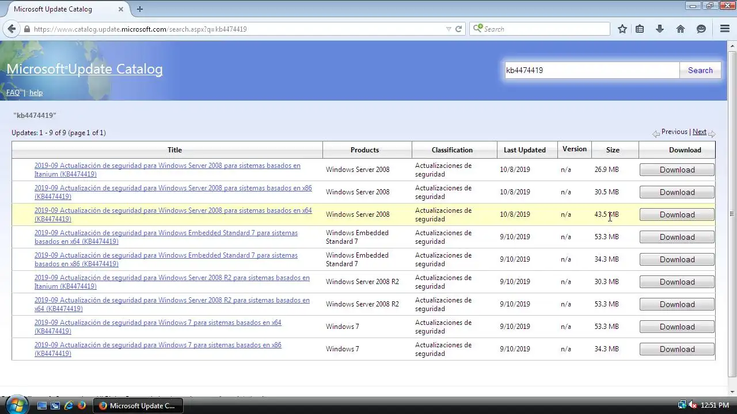This screenshot has width=737, height=414.
Task: Open the Windows Start orb
Action: (x=16, y=405)
